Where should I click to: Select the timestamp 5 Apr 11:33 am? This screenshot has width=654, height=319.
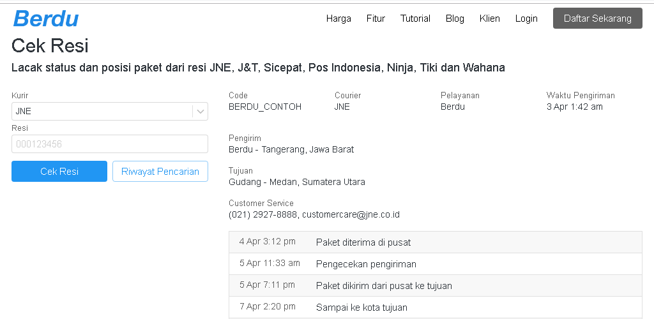(x=270, y=263)
